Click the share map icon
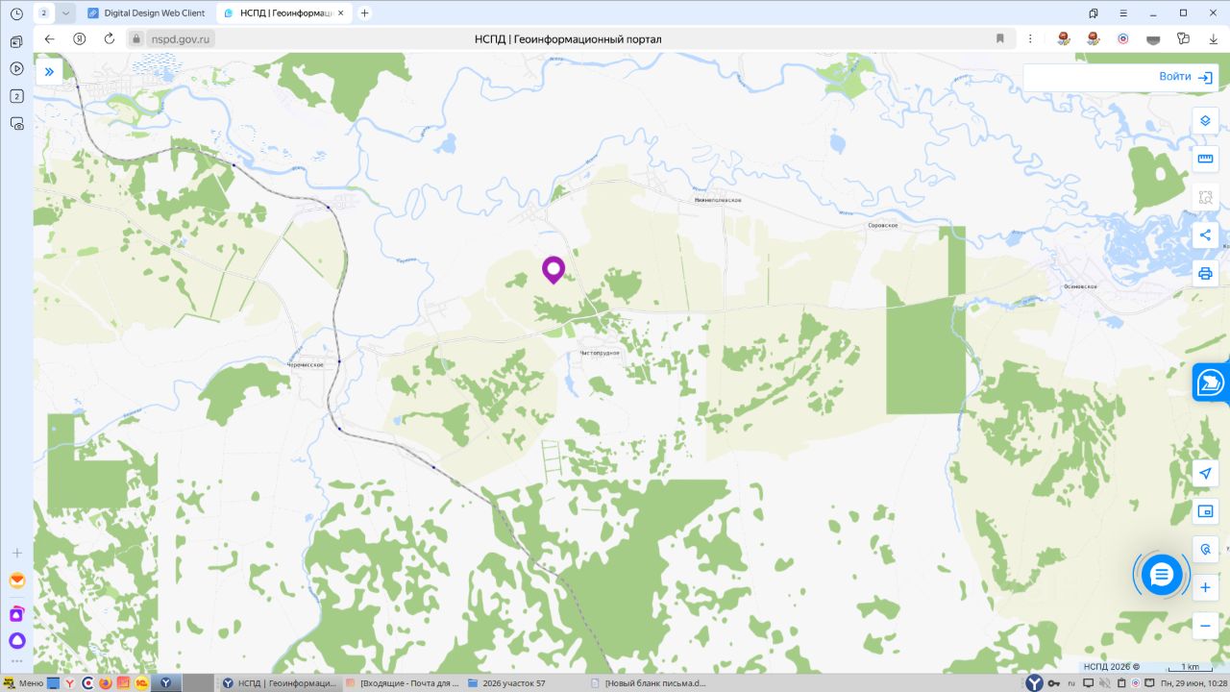 coord(1205,235)
